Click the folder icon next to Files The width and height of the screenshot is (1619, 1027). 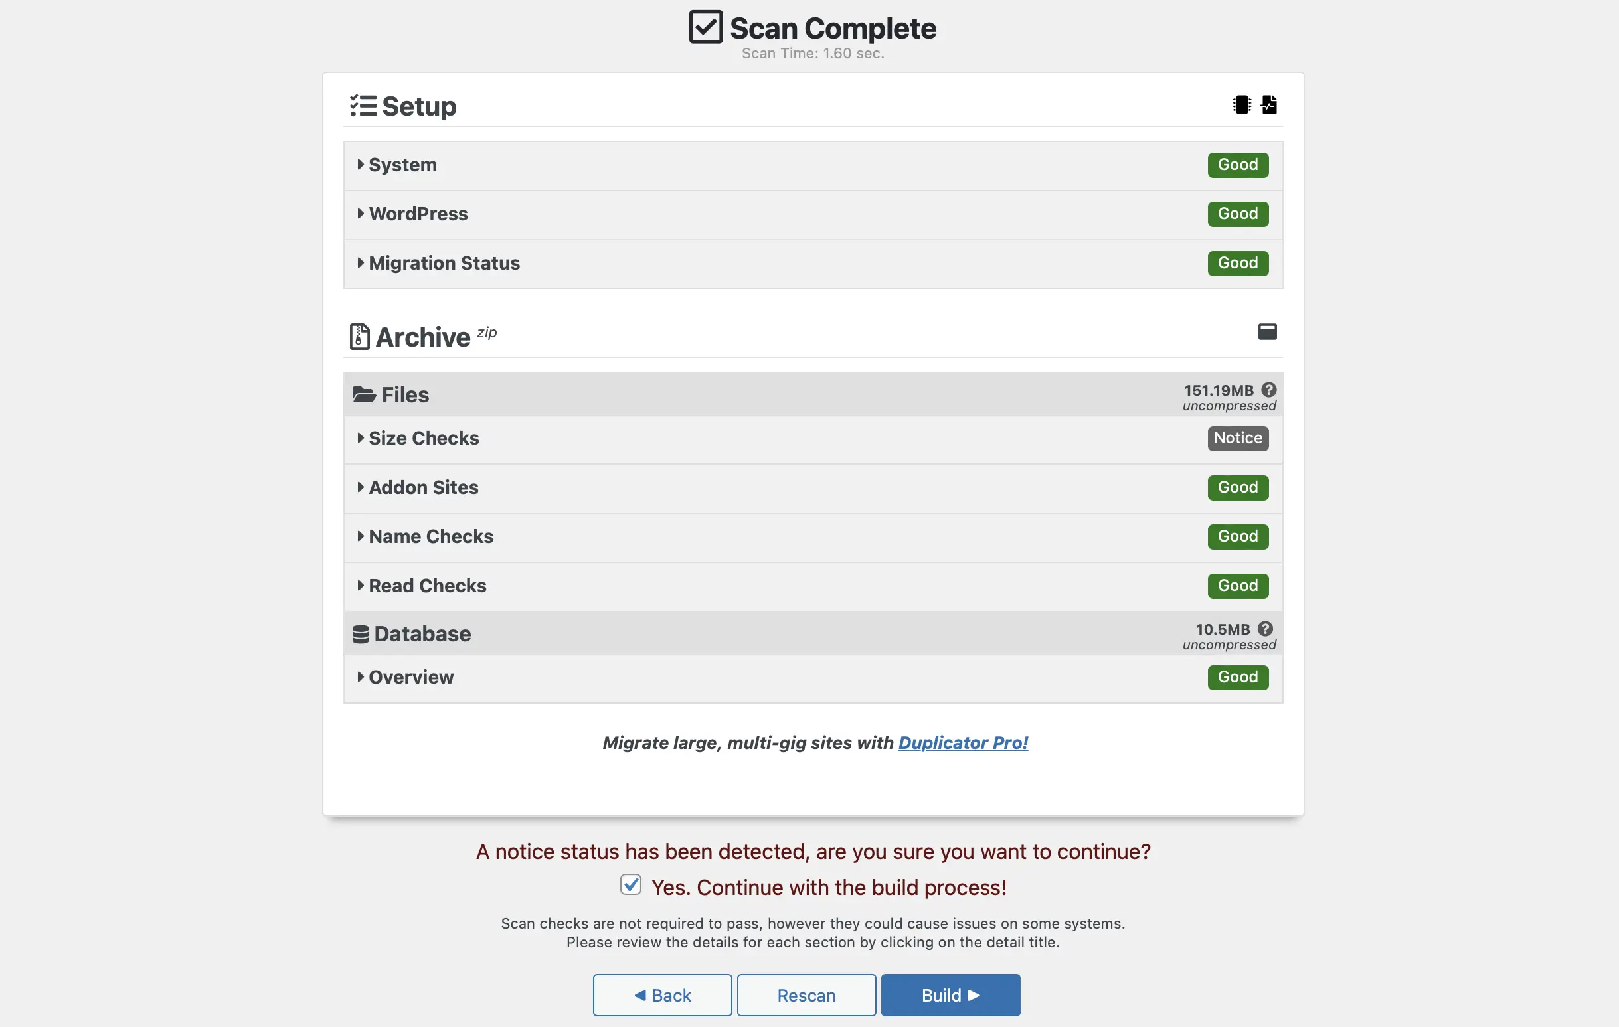point(363,392)
